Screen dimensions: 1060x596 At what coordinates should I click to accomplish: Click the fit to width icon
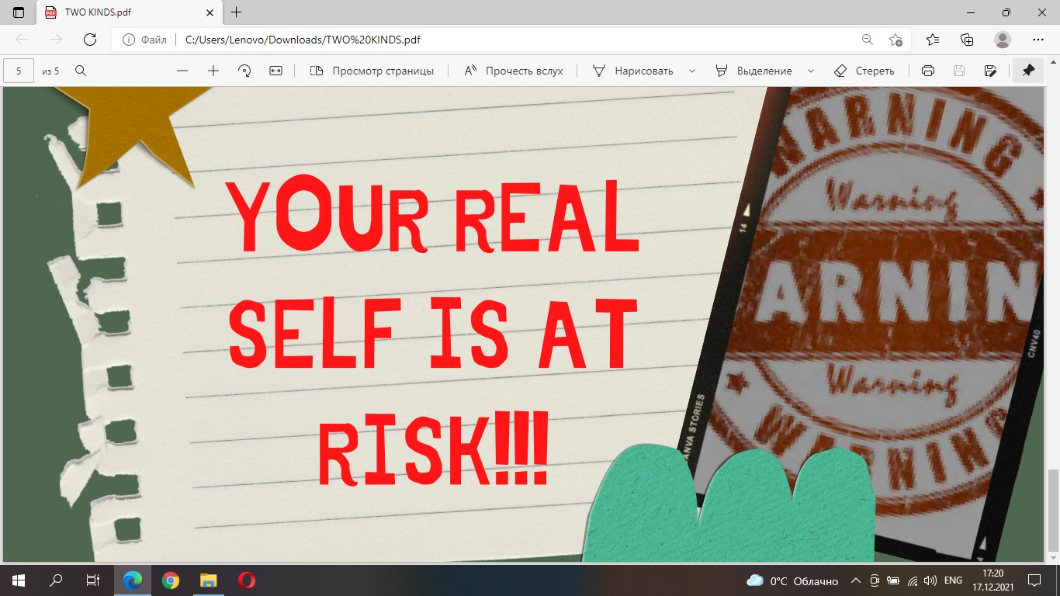point(275,71)
